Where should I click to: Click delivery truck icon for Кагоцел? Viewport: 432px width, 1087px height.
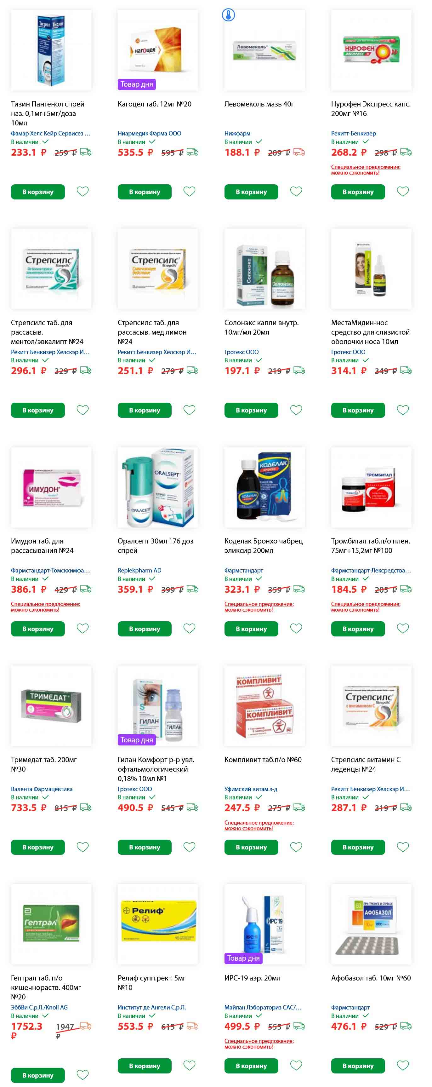(192, 152)
